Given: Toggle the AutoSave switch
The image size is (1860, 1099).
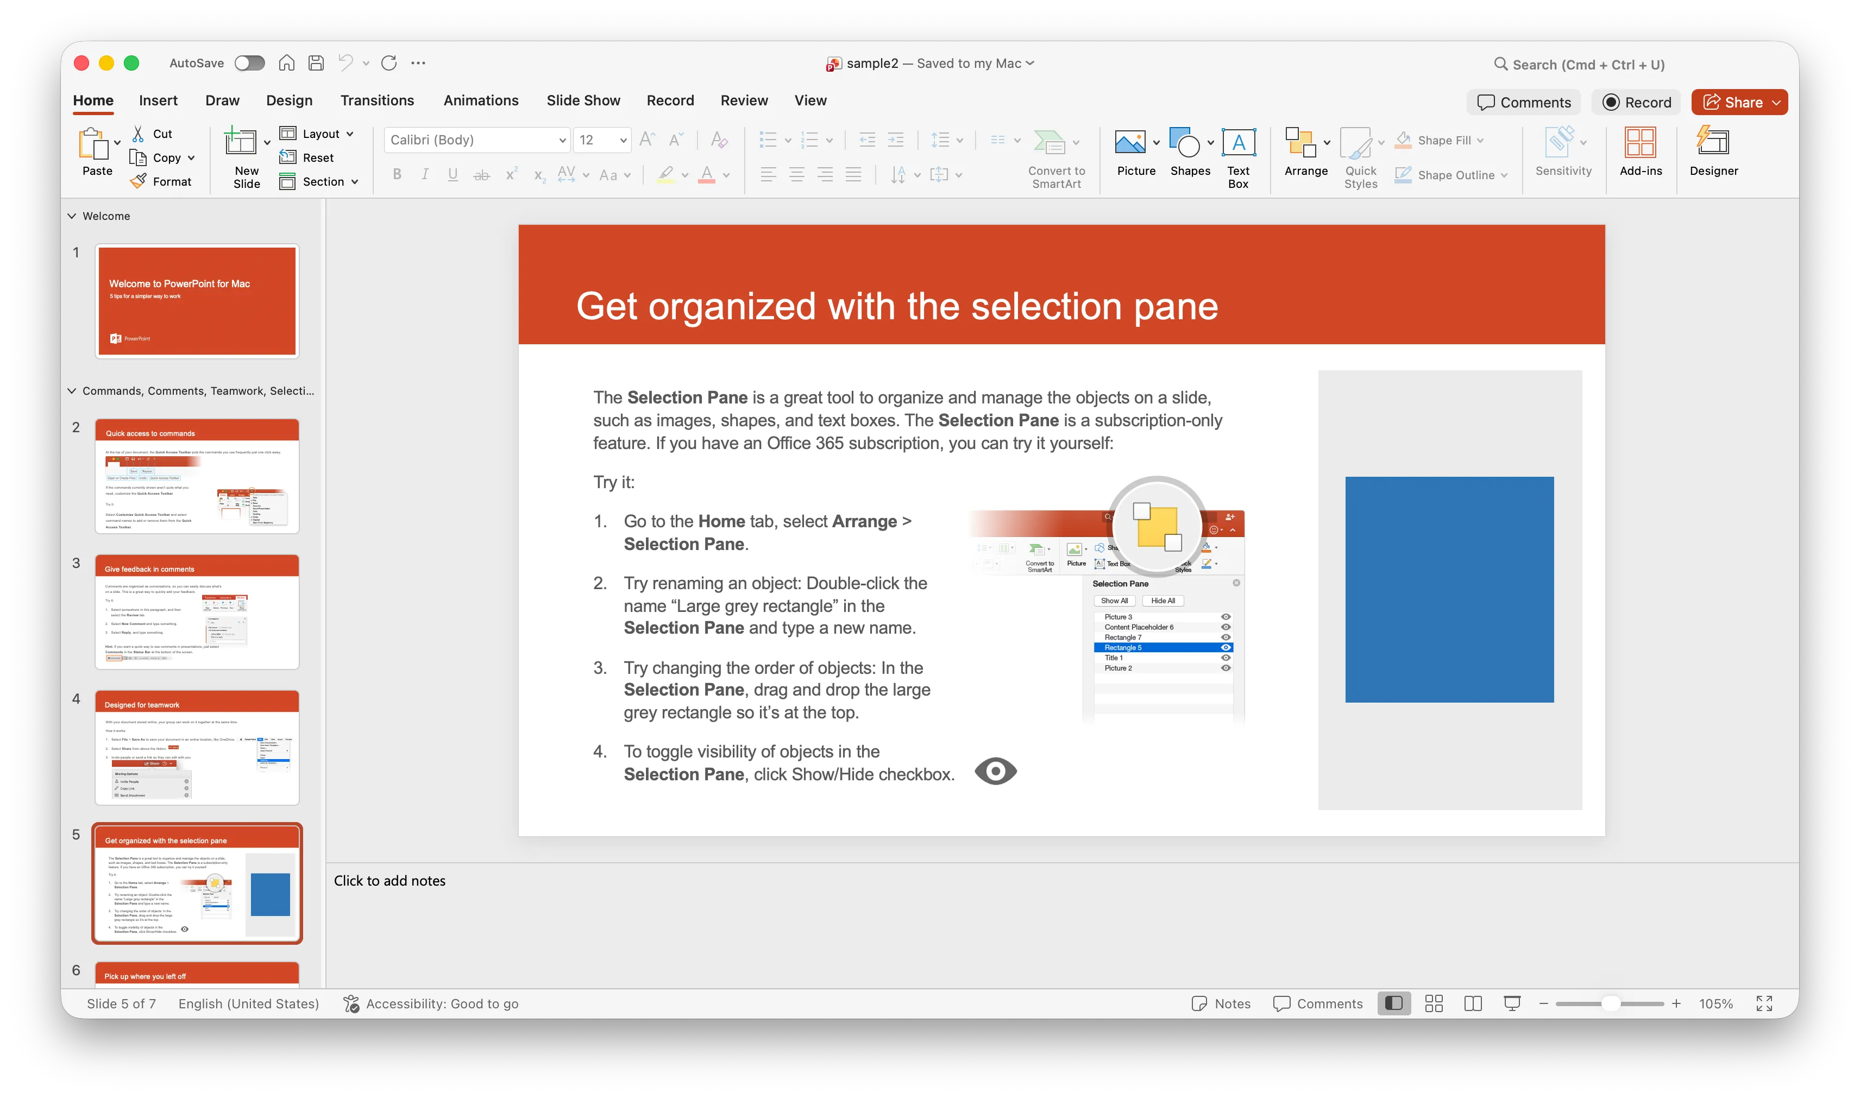Looking at the screenshot, I should 250,63.
